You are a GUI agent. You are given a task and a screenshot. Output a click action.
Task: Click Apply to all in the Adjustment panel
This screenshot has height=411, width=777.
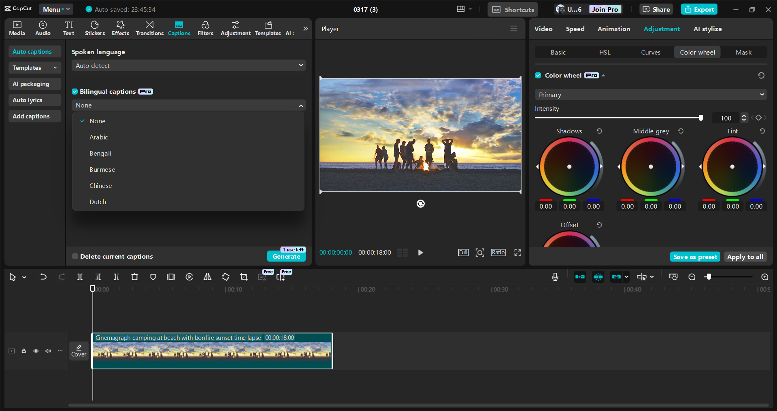pyautogui.click(x=745, y=256)
